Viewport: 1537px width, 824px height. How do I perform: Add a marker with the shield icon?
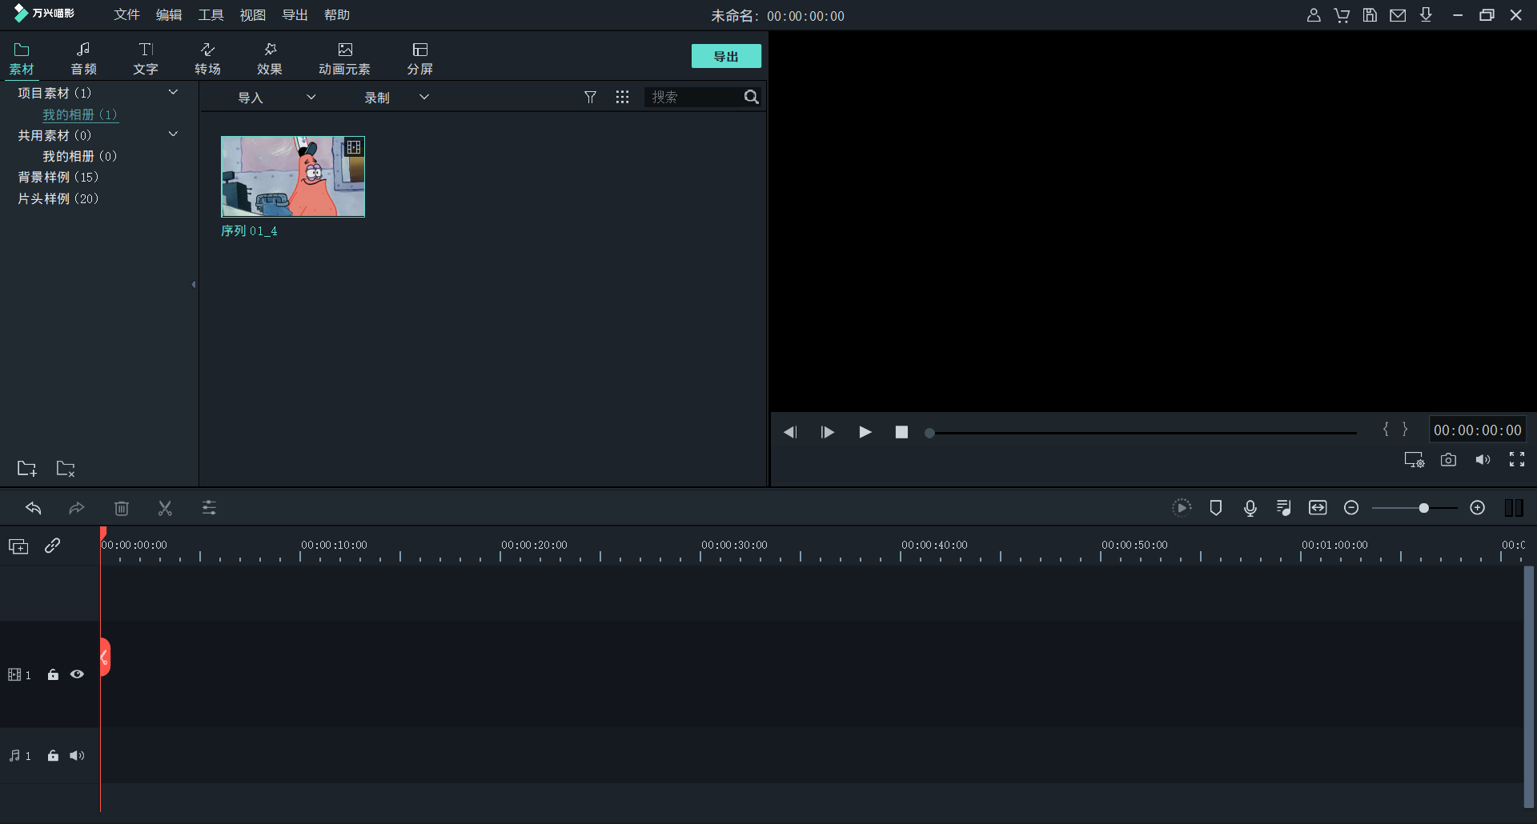coord(1215,508)
